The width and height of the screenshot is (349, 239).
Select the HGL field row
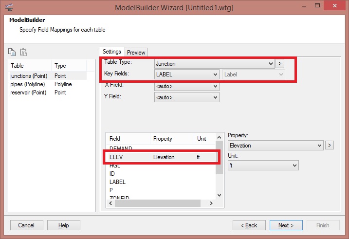click(x=161, y=165)
